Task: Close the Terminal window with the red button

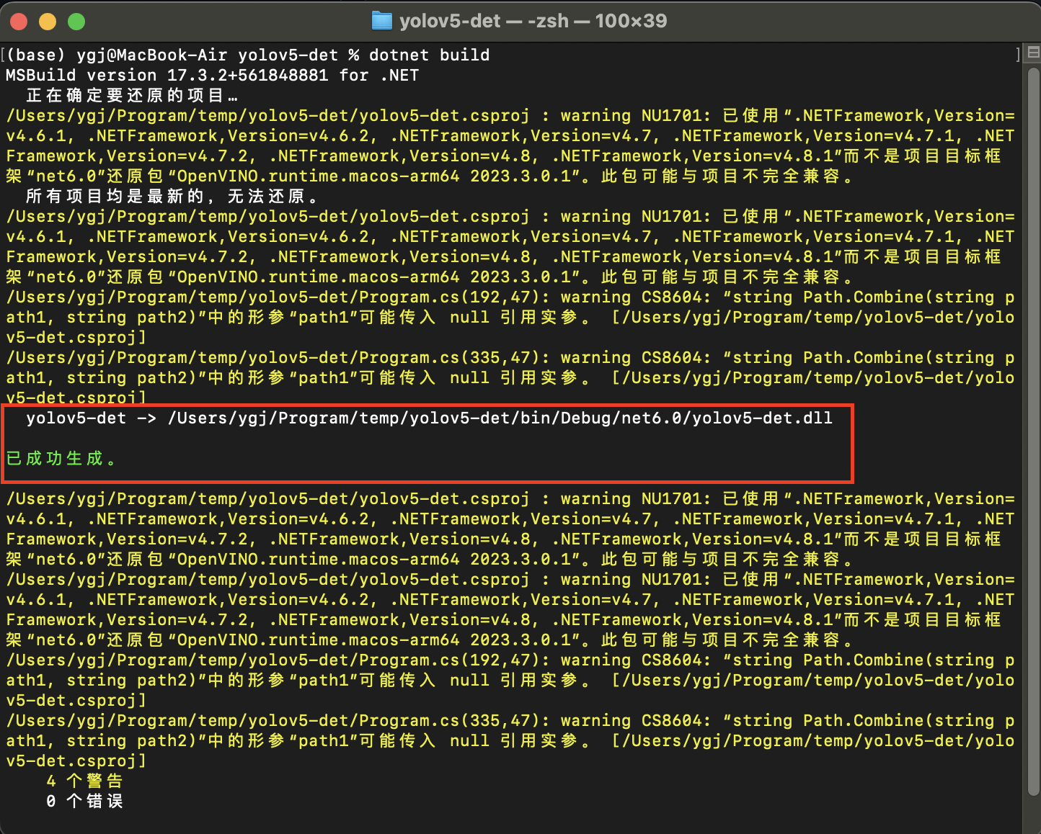Action: pos(19,21)
